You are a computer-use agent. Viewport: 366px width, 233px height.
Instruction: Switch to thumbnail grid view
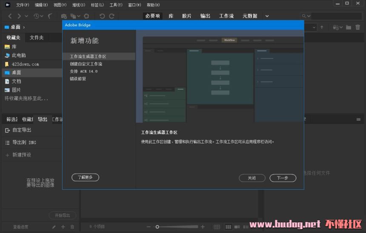click(x=228, y=227)
